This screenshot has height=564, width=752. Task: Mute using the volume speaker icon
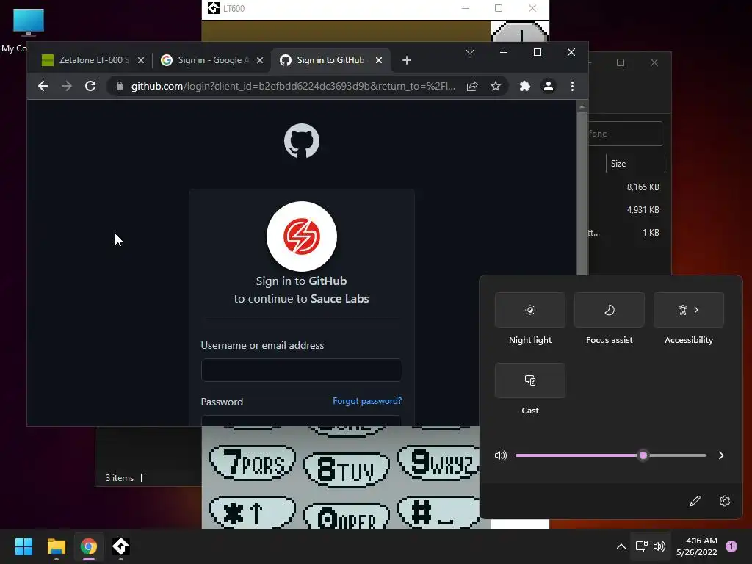coord(500,455)
